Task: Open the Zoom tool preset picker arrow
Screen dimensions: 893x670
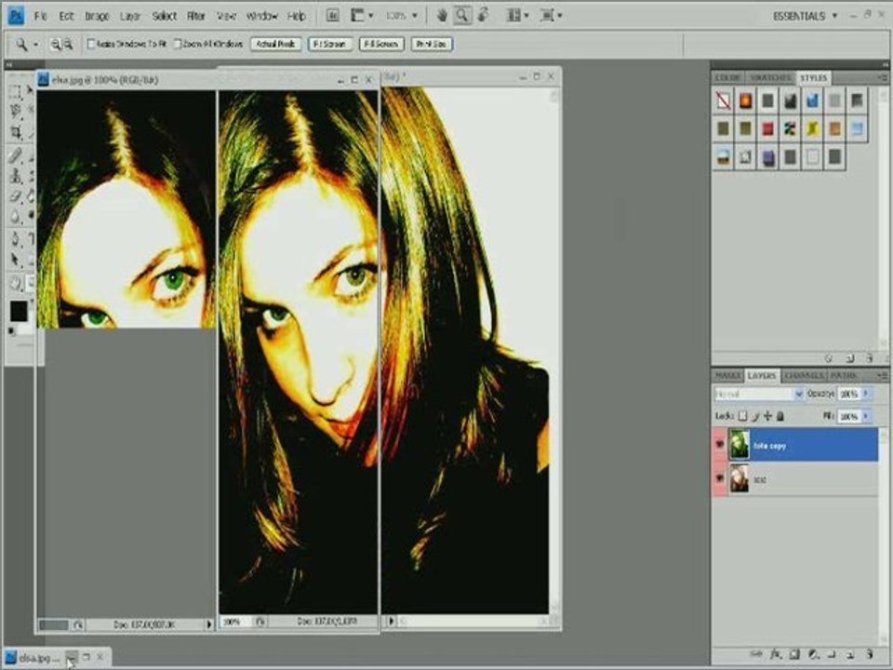Action: point(35,44)
